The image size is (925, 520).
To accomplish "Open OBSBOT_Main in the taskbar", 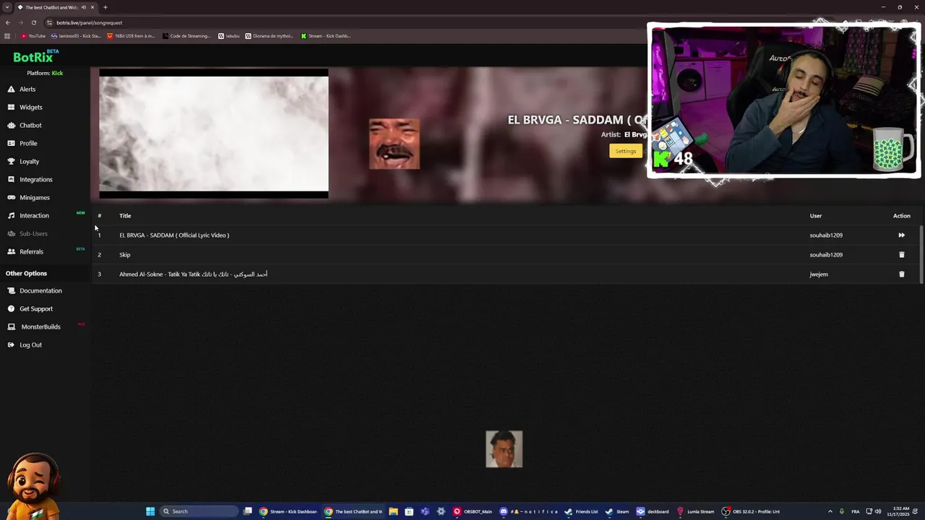I will pos(473,511).
